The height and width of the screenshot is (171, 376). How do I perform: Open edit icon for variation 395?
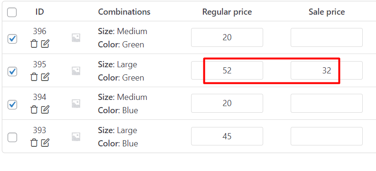click(x=45, y=77)
